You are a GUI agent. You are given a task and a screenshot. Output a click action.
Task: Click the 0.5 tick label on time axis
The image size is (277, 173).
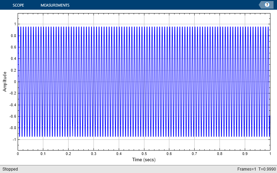144,154
